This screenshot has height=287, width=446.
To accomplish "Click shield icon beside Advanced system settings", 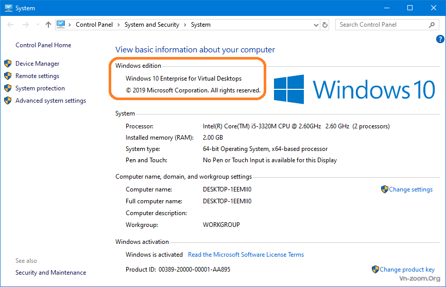I will click(x=8, y=101).
